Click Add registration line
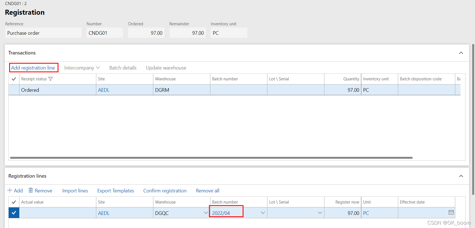Screen dimensions: 475x228 click(x=33, y=68)
